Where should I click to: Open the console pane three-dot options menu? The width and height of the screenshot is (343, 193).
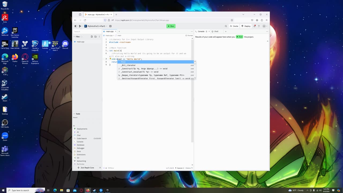click(267, 31)
